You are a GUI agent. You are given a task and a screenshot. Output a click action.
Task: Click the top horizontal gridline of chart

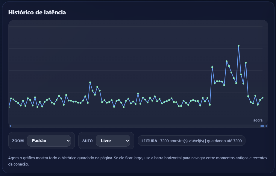[x=135, y=26]
